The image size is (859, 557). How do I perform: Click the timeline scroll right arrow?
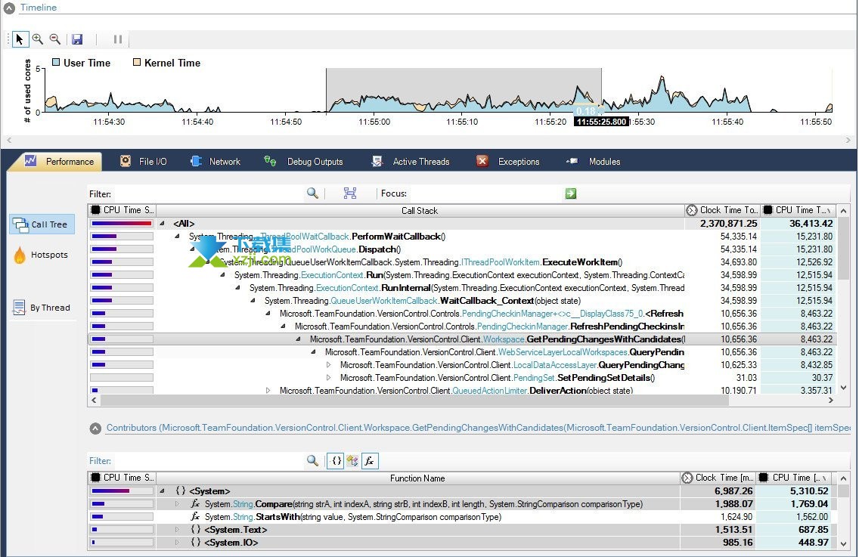tap(848, 141)
